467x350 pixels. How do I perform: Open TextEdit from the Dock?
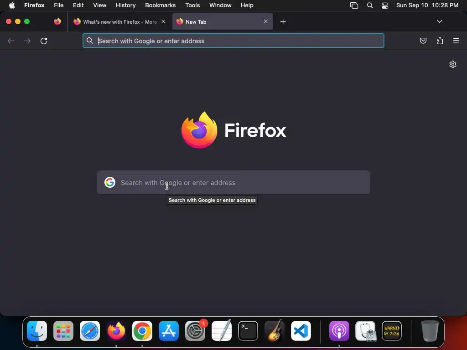(x=221, y=331)
